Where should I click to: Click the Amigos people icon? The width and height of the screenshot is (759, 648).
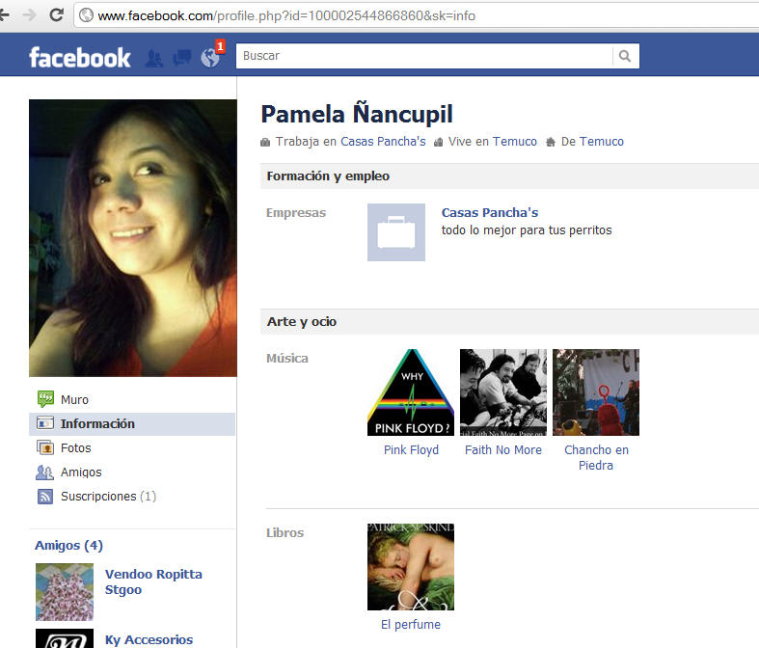(x=44, y=472)
